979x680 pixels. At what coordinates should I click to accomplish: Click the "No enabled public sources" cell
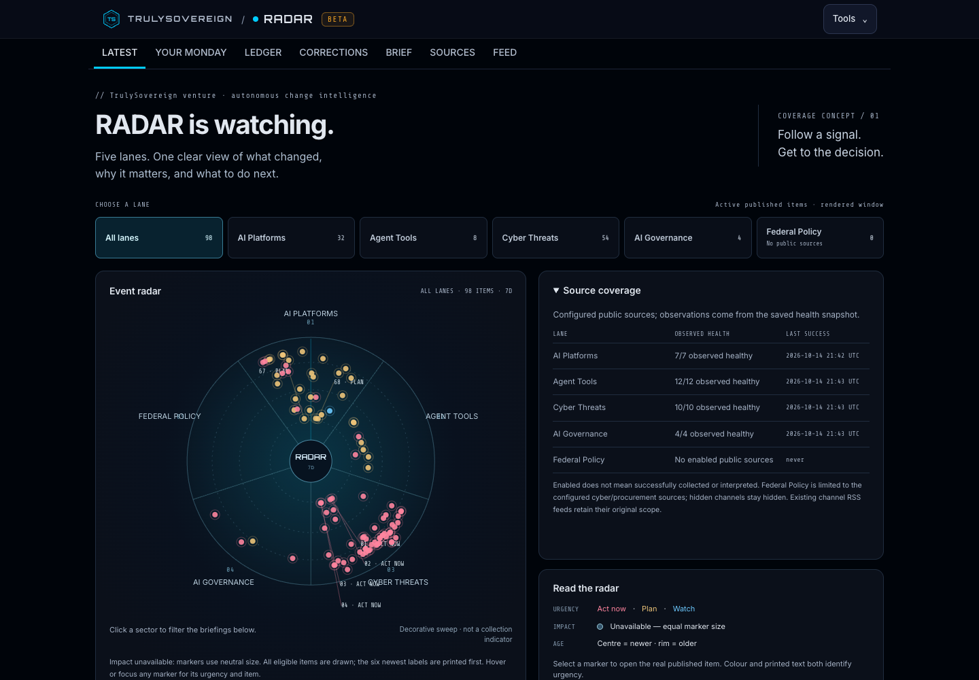point(724,460)
